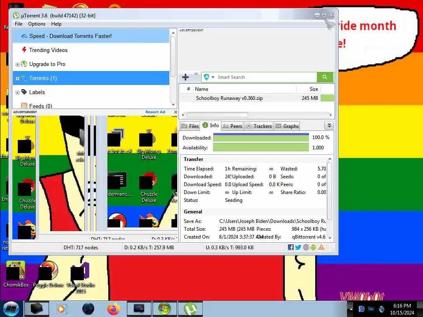
Task: Switch to the Files tab
Action: click(190, 126)
